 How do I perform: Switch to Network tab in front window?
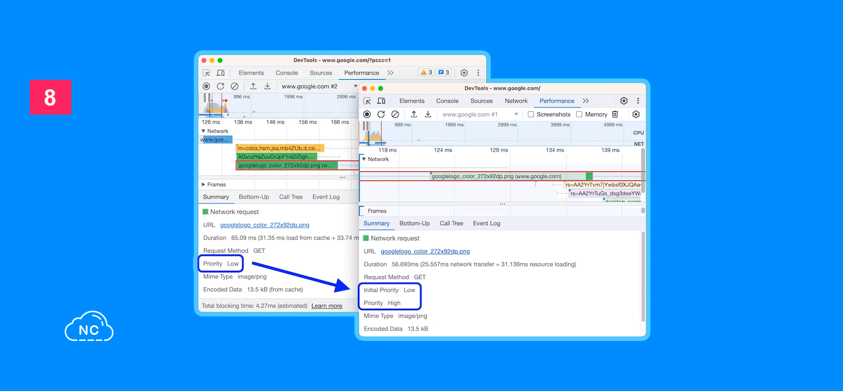point(516,101)
